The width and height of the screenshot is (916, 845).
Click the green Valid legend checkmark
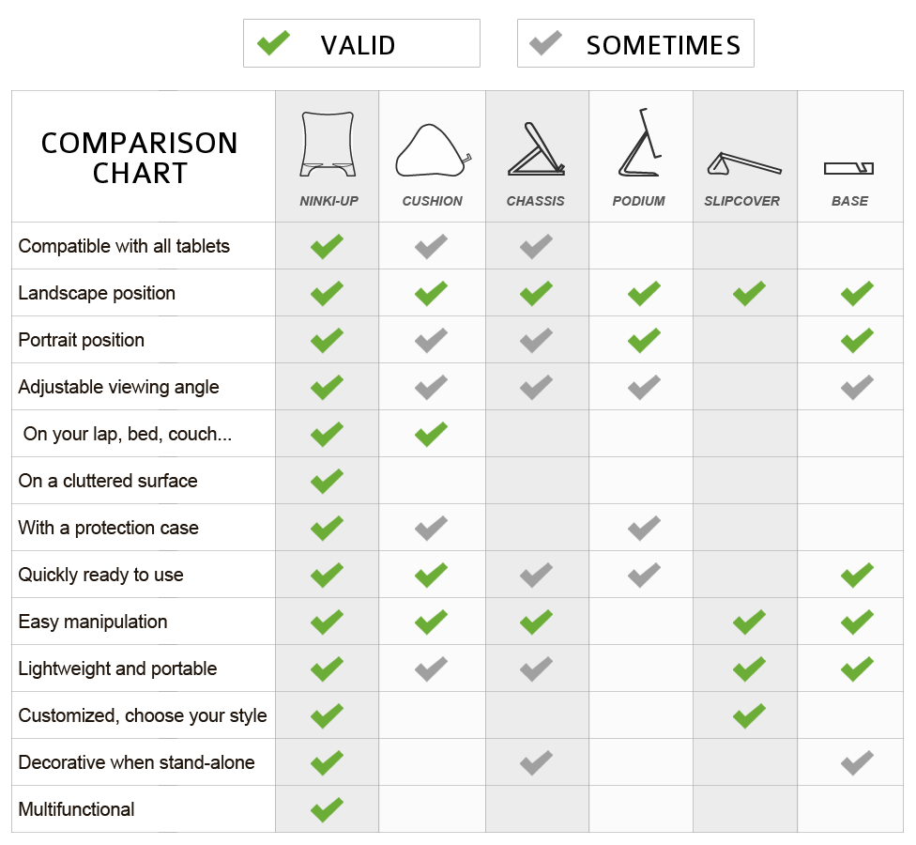[x=273, y=42]
